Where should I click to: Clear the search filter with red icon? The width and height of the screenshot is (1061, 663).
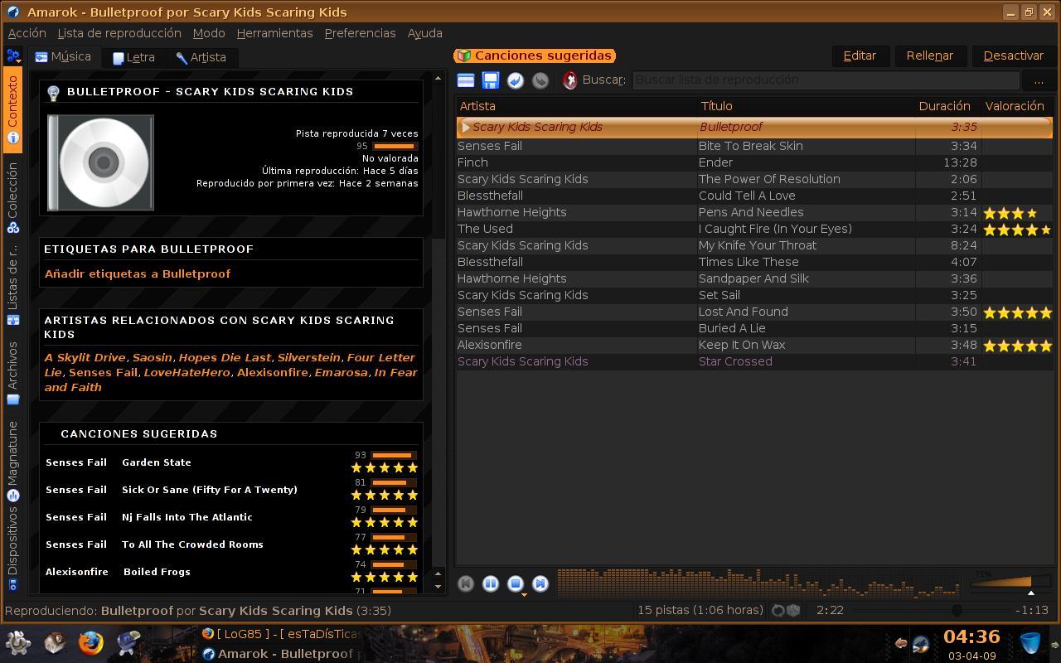[569, 80]
